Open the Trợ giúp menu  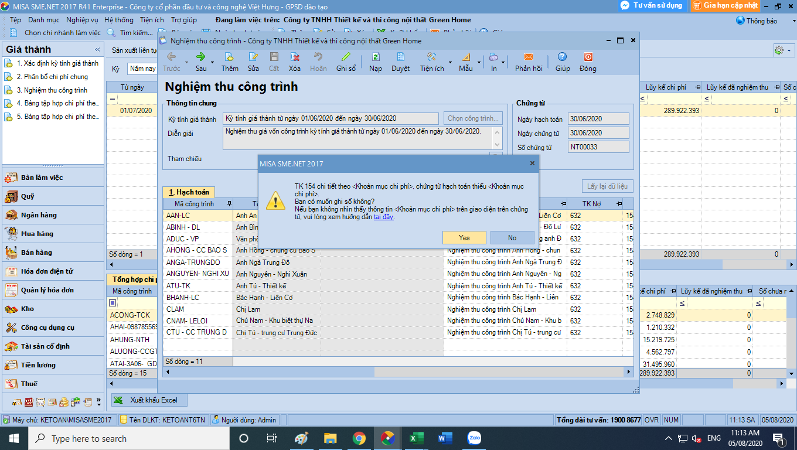183,20
